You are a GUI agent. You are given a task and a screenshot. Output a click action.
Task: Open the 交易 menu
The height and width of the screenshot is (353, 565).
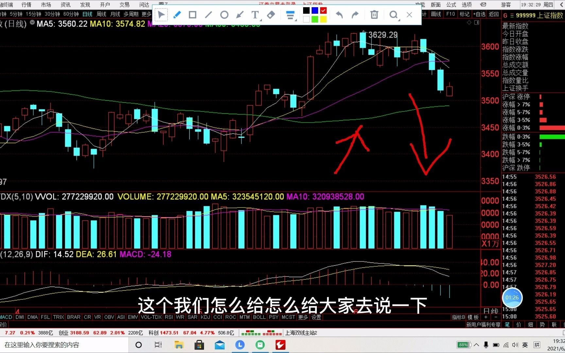125,4
